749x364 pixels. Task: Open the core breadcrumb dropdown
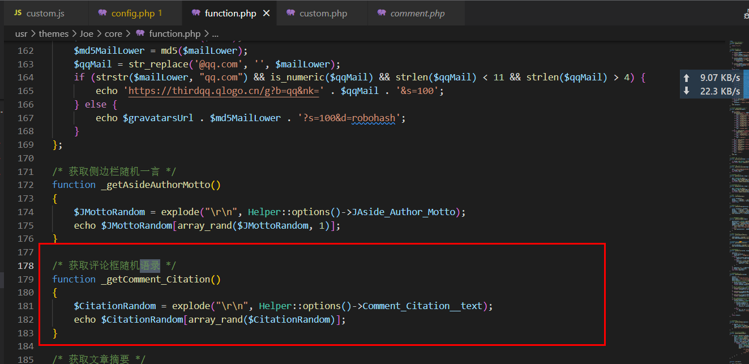click(113, 34)
